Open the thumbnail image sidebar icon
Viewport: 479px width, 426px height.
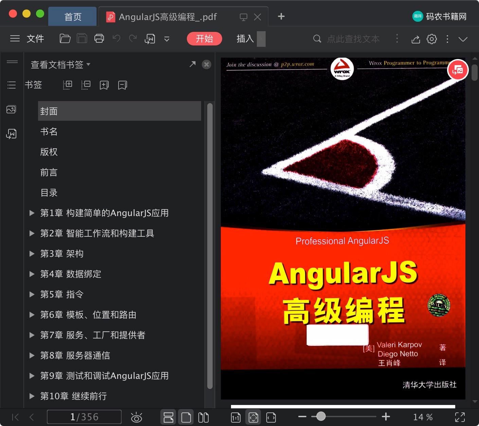coord(11,109)
